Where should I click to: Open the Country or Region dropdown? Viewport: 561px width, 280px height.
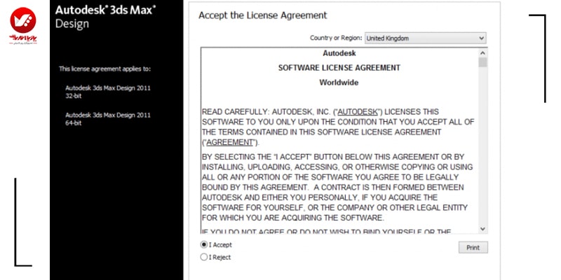coord(426,38)
